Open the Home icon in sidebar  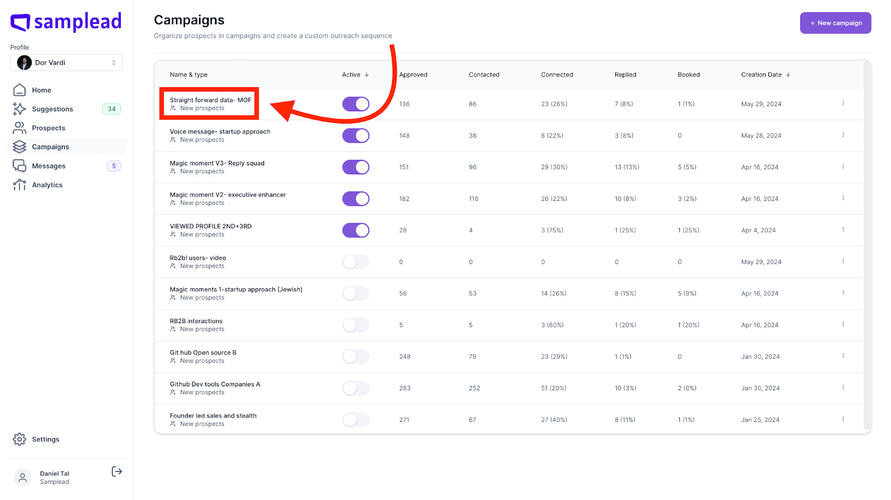pyautogui.click(x=19, y=90)
